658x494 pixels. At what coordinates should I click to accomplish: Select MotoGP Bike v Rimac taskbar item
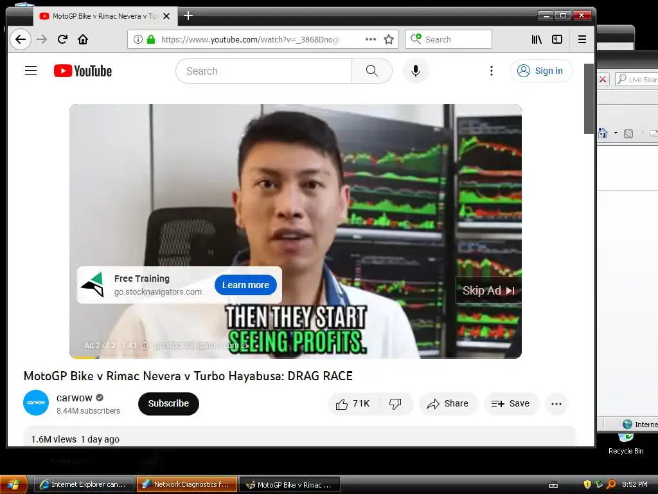(290, 485)
